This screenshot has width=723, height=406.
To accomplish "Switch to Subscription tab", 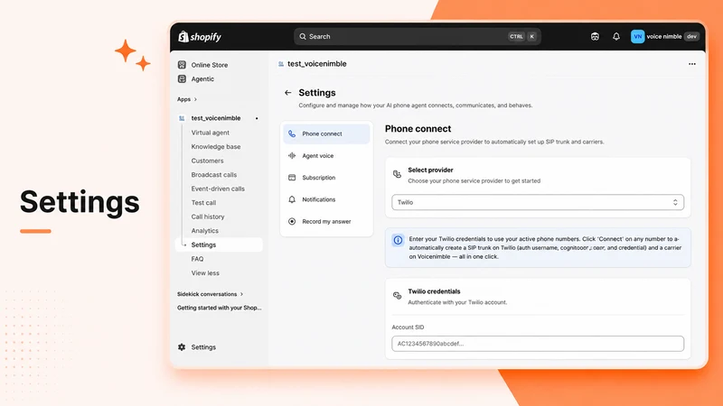I will (x=326, y=178).
